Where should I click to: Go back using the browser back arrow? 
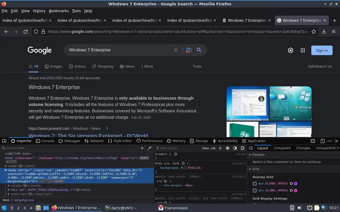click(6, 32)
